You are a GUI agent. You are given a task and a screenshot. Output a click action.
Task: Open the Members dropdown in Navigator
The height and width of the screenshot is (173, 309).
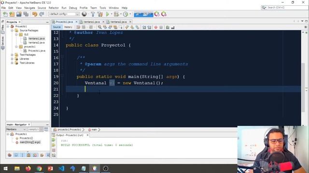(16, 129)
